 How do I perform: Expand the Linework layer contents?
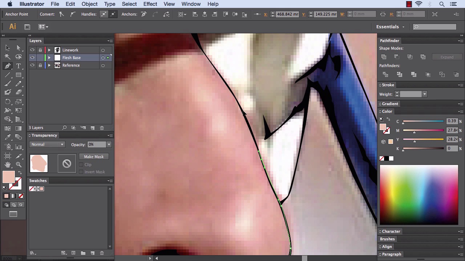coord(49,50)
